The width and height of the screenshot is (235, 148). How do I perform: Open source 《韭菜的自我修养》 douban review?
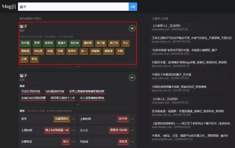192,123
